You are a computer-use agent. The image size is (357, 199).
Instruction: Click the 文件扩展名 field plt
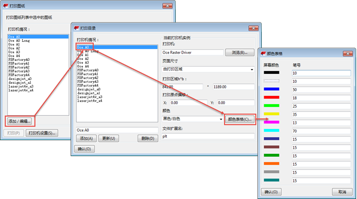click(208, 136)
